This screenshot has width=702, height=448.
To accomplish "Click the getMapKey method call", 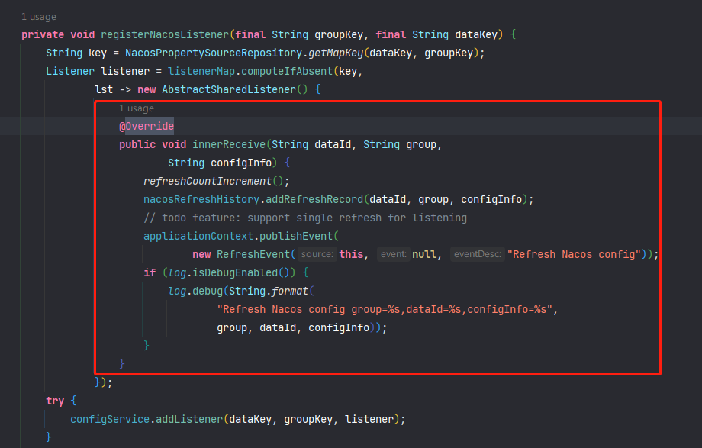I will pyautogui.click(x=336, y=53).
